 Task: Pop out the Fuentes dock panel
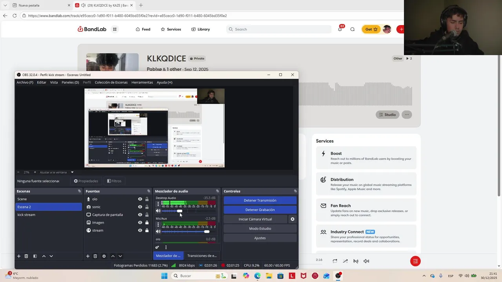click(149, 191)
